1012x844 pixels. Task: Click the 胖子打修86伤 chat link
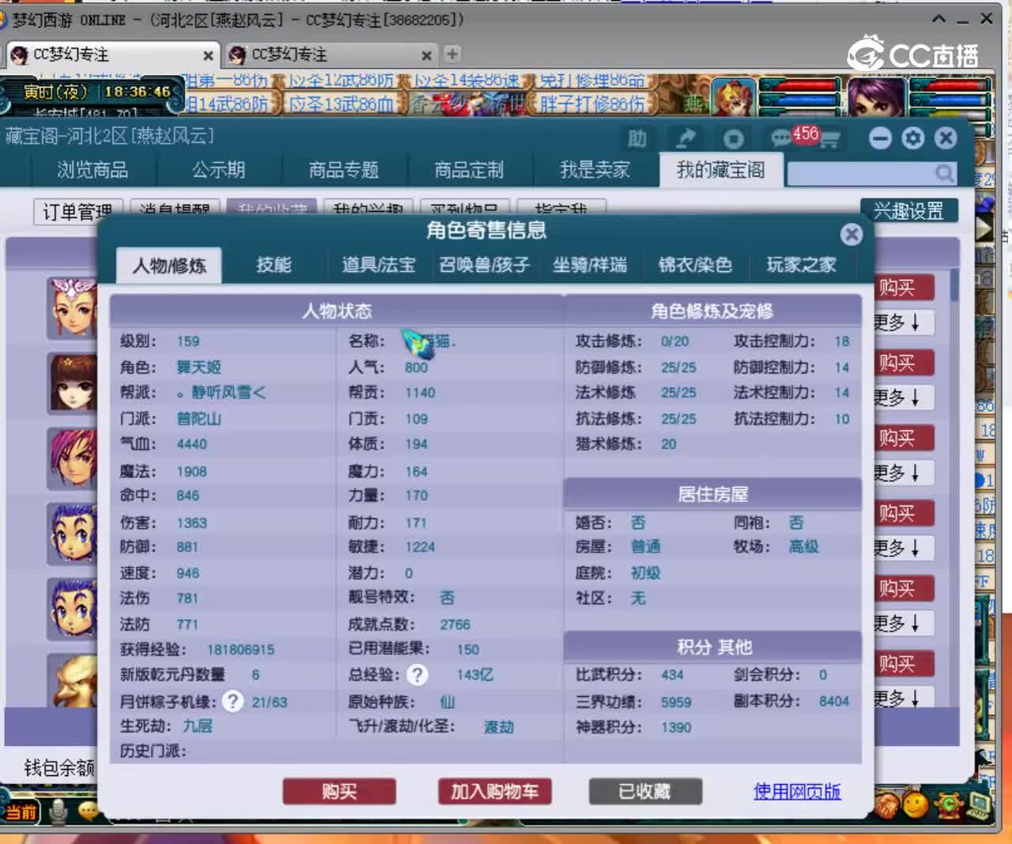[593, 104]
